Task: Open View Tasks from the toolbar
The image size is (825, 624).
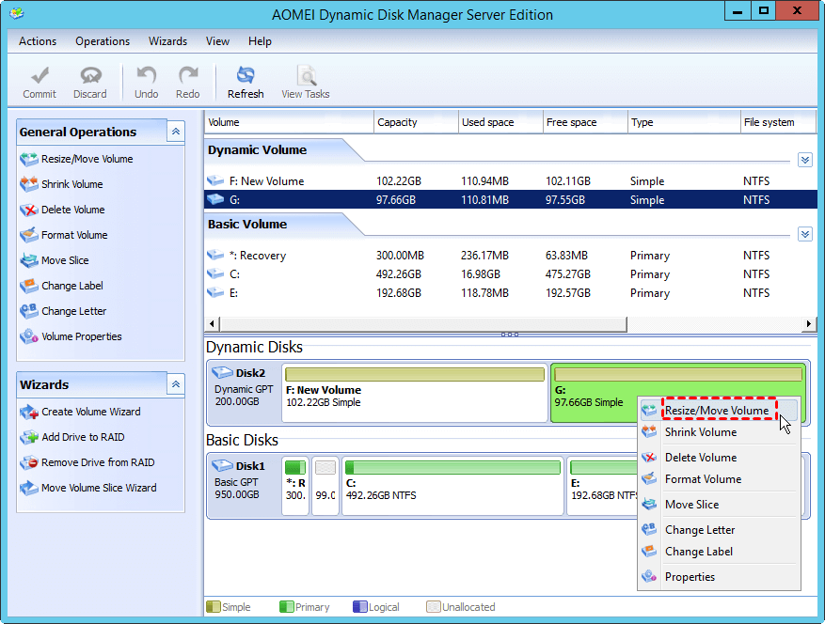Action: (305, 82)
